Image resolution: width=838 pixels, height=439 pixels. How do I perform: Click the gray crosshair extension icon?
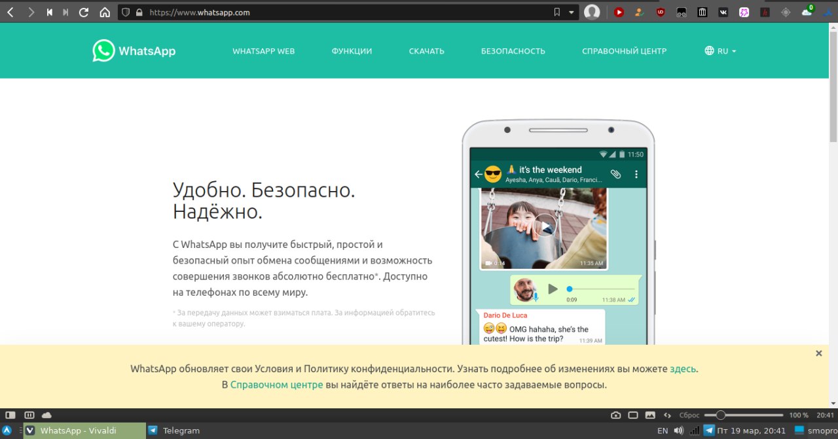pos(786,12)
